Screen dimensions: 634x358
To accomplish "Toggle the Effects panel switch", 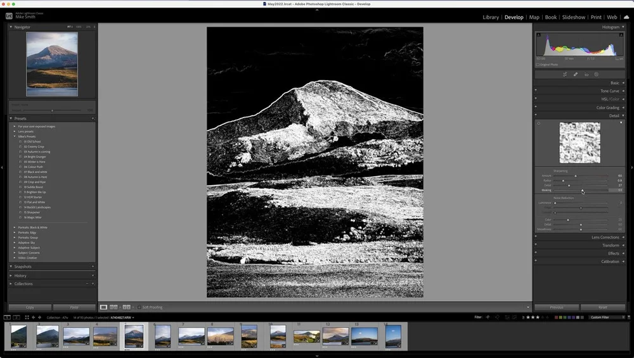I will coord(536,253).
